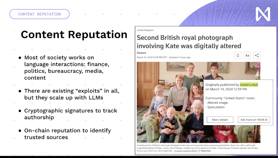Click the 'Community "United States" notes' line

tap(230, 98)
